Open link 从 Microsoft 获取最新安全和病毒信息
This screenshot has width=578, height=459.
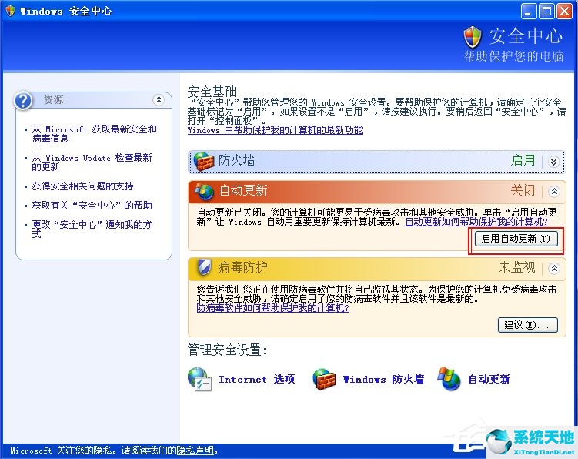pyautogui.click(x=95, y=133)
